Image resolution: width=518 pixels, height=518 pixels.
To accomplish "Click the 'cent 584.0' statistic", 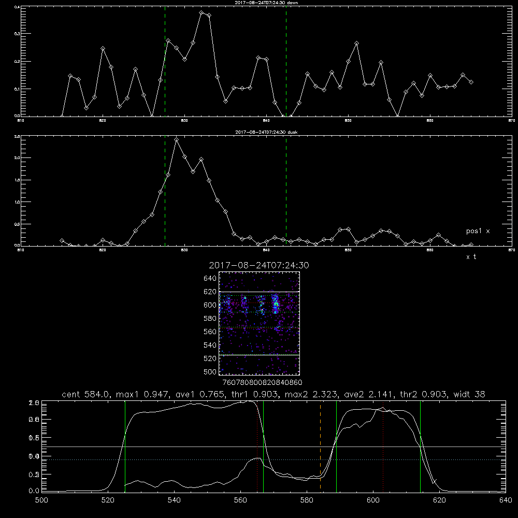I will click(x=86, y=394).
